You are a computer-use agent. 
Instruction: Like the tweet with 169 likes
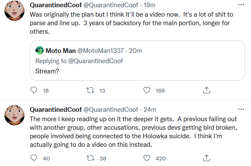[147, 90]
